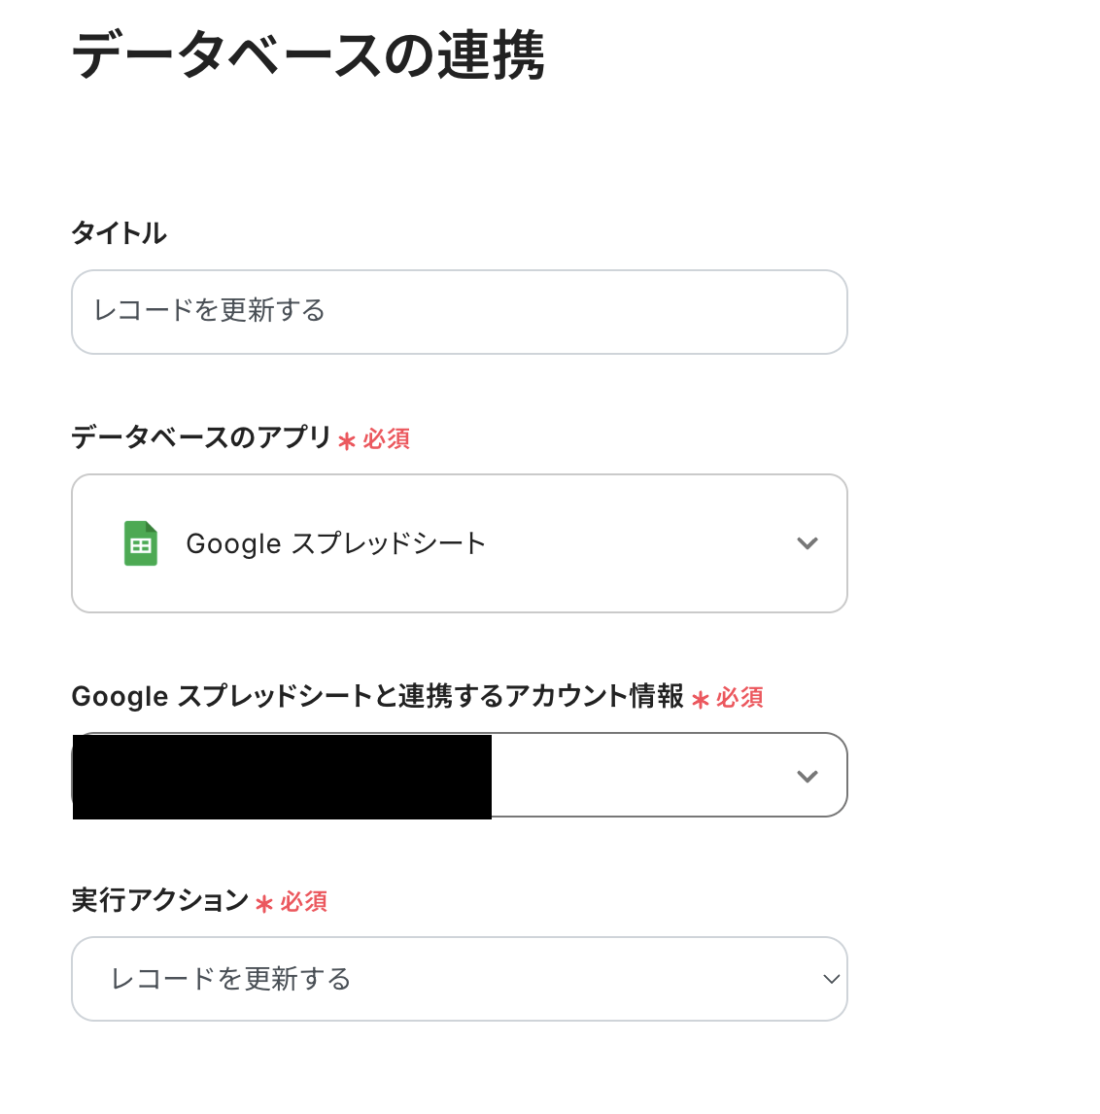Viewport: 1100px width, 1114px height.
Task: Click 必須 marker next to 実行アクション
Action: 304,902
